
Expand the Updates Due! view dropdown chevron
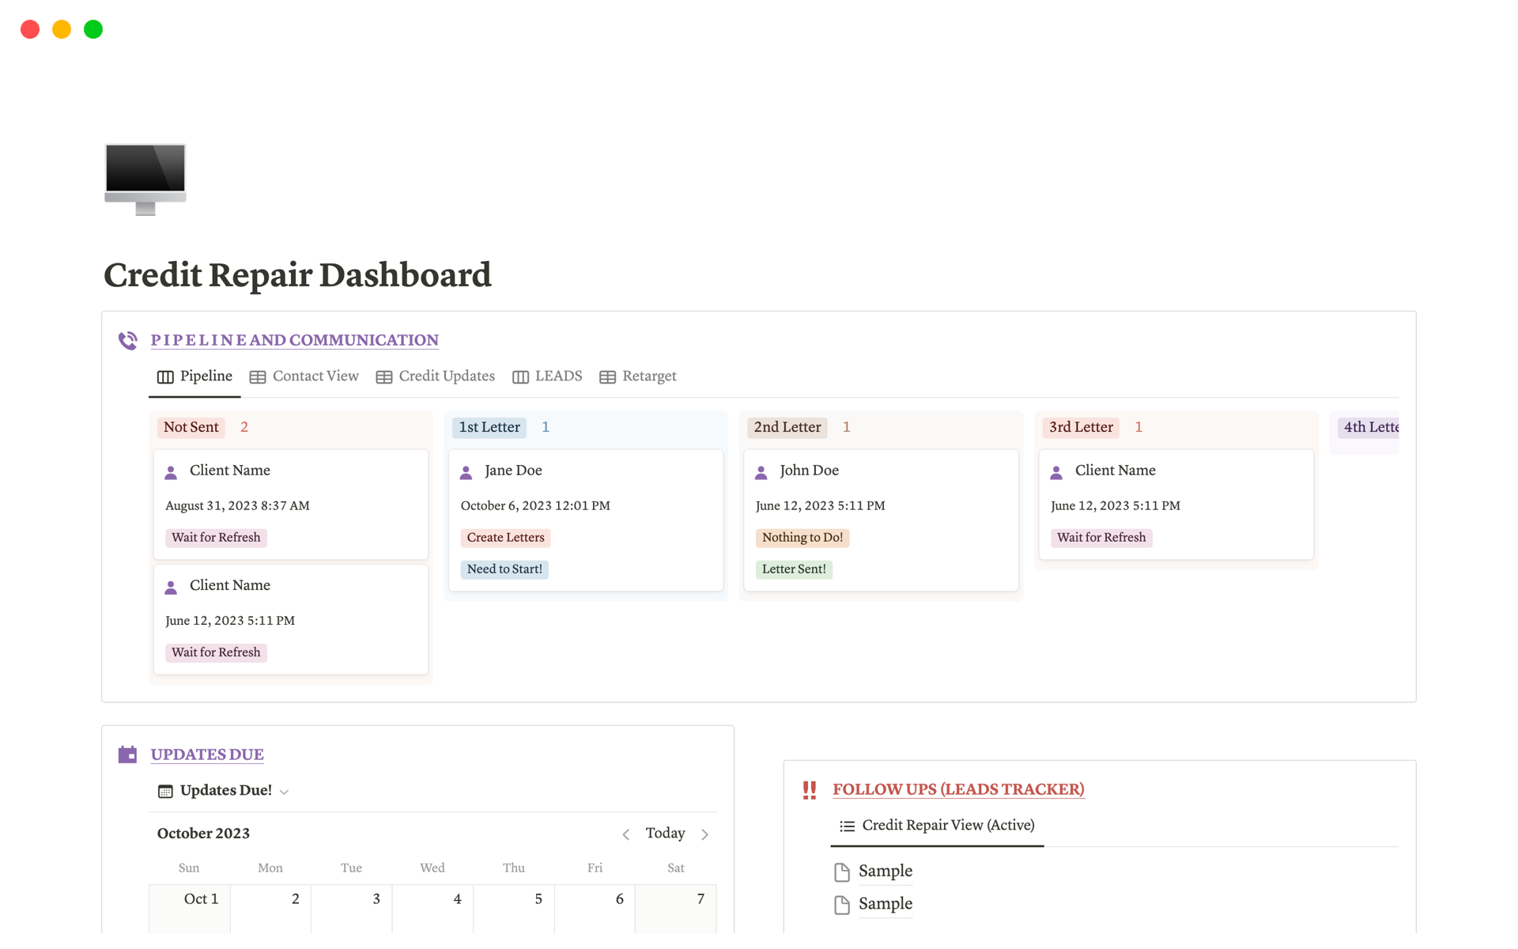pos(285,792)
